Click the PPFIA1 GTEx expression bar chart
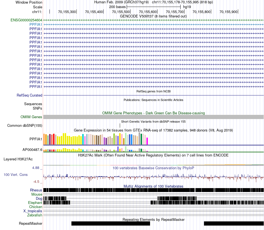Image resolution: width=264 pixels, height=230 pixels. [x=96, y=139]
